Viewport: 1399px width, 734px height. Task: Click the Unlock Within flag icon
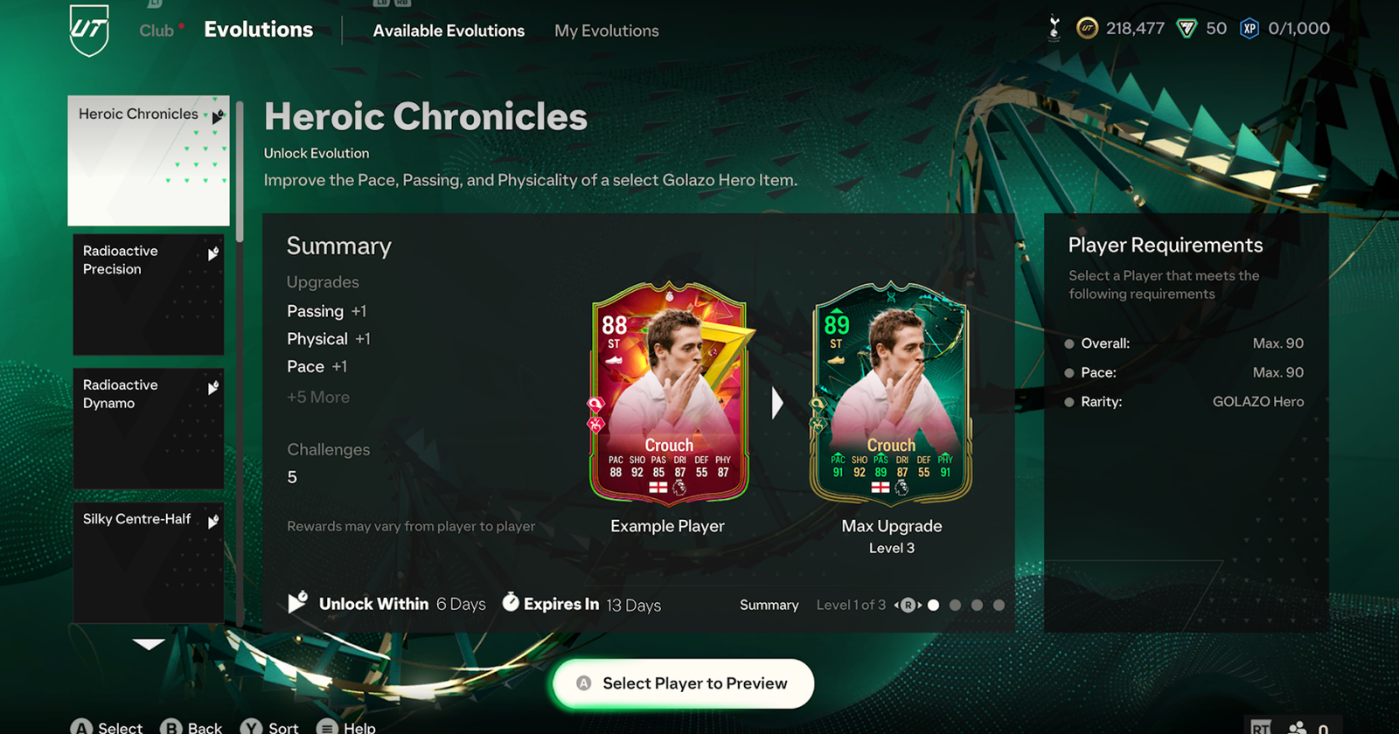point(298,602)
